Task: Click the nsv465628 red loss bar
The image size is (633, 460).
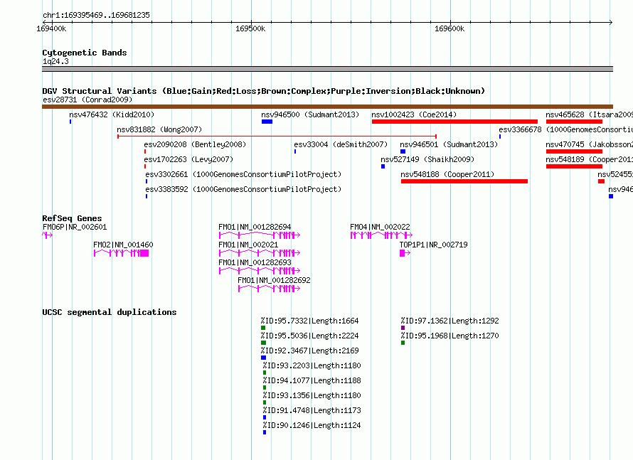Action: pyautogui.click(x=574, y=122)
